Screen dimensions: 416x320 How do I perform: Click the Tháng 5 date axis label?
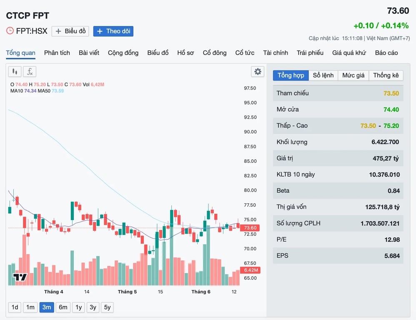pos(128,292)
